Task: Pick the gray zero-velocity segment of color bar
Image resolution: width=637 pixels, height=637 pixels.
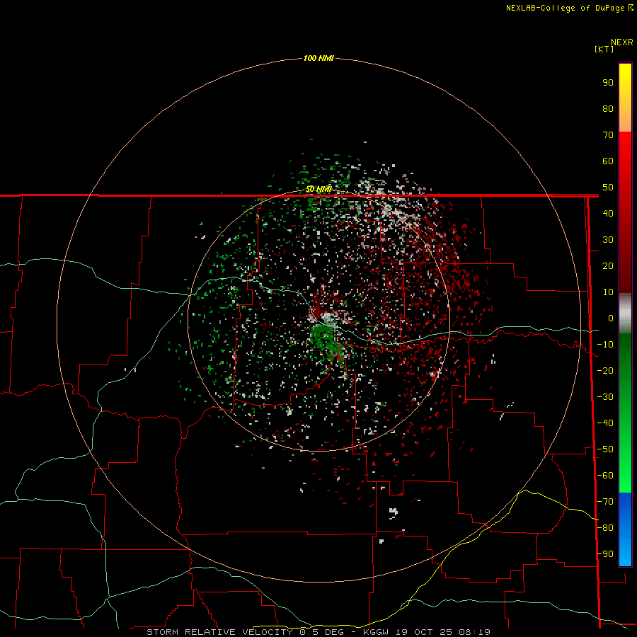Action: click(x=625, y=314)
